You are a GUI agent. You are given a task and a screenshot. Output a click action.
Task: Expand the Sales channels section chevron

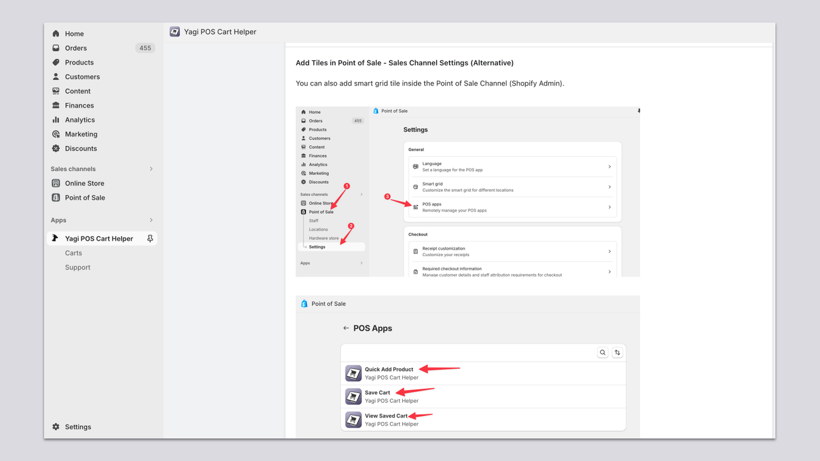point(151,169)
